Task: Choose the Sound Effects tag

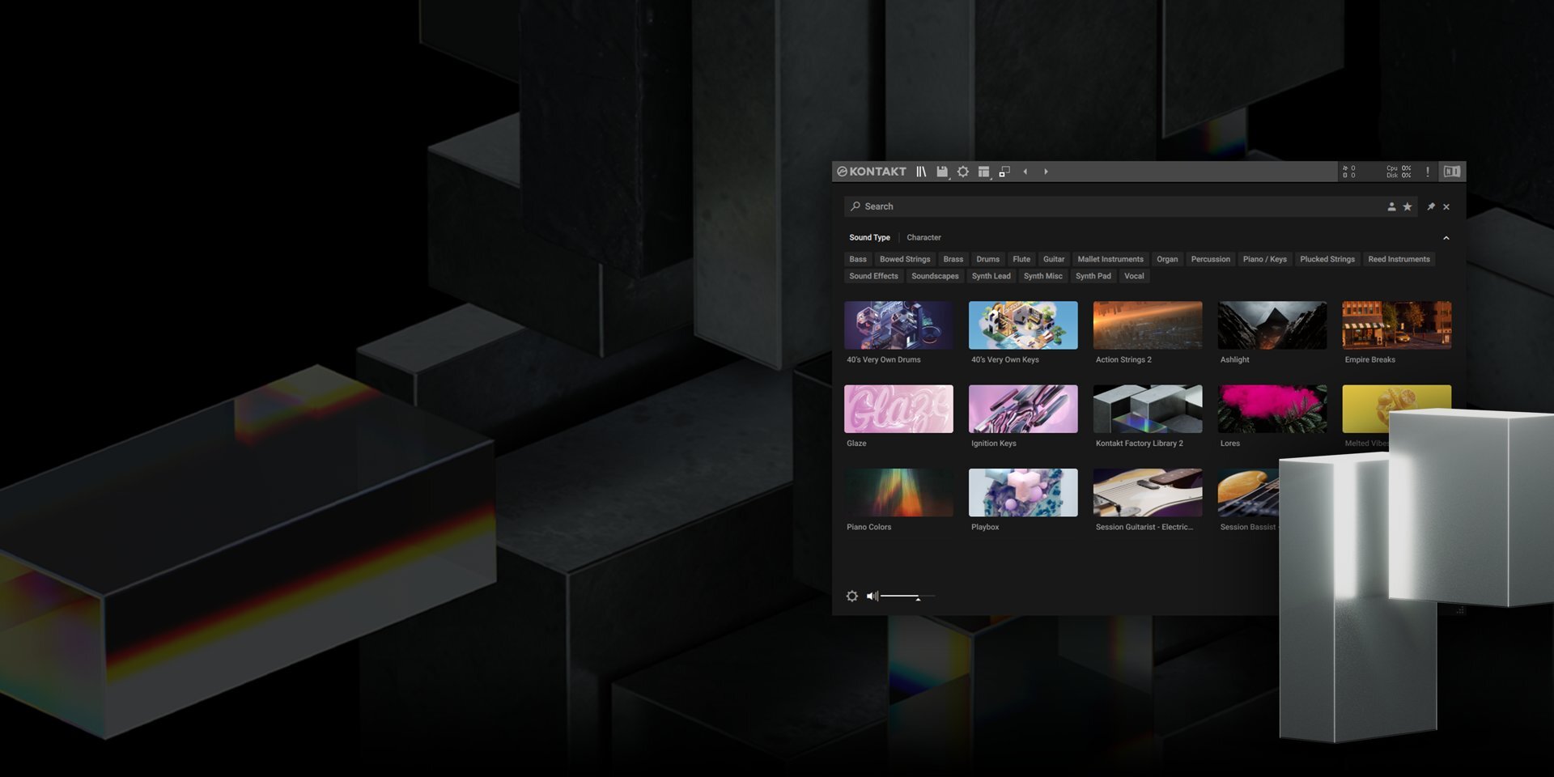Action: [x=873, y=276]
